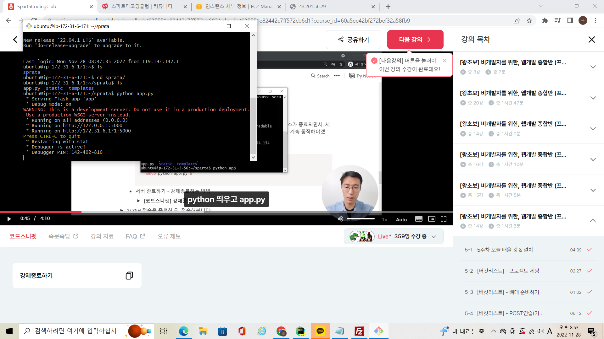604x339 pixels.
Task: Switch to SpartaCodingClub browser tab
Action: 50,7
